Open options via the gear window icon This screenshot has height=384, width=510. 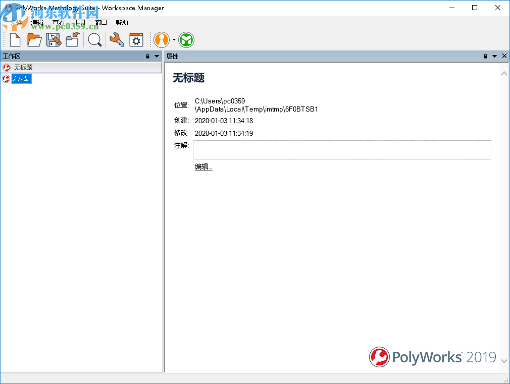coord(136,40)
